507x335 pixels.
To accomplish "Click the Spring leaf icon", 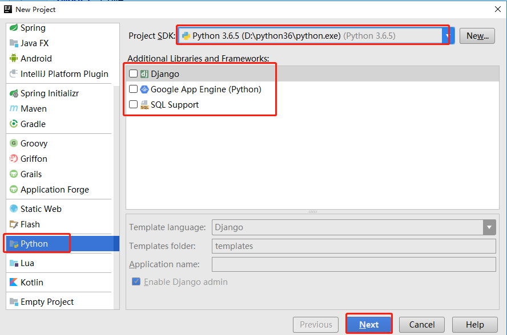I will click(x=14, y=28).
